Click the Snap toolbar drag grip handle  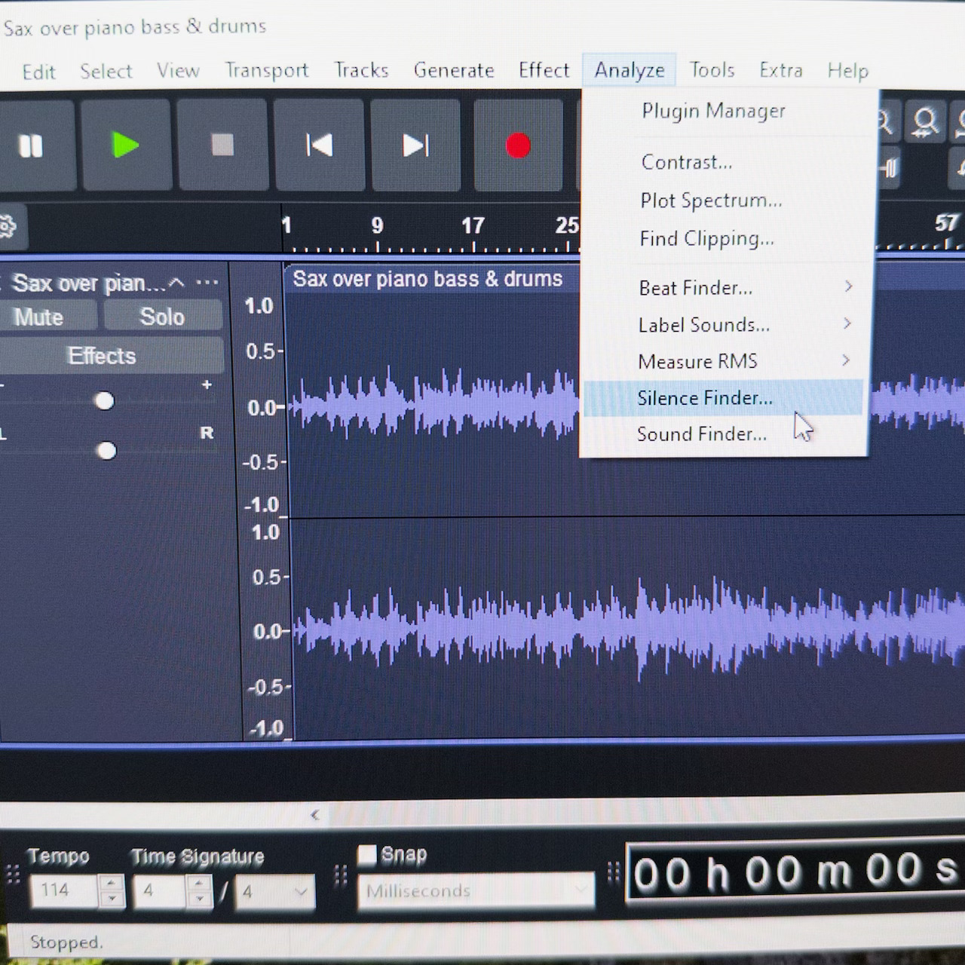pos(341,875)
